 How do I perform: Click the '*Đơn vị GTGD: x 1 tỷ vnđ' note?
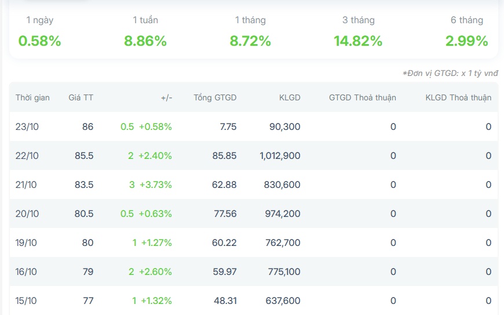click(450, 73)
